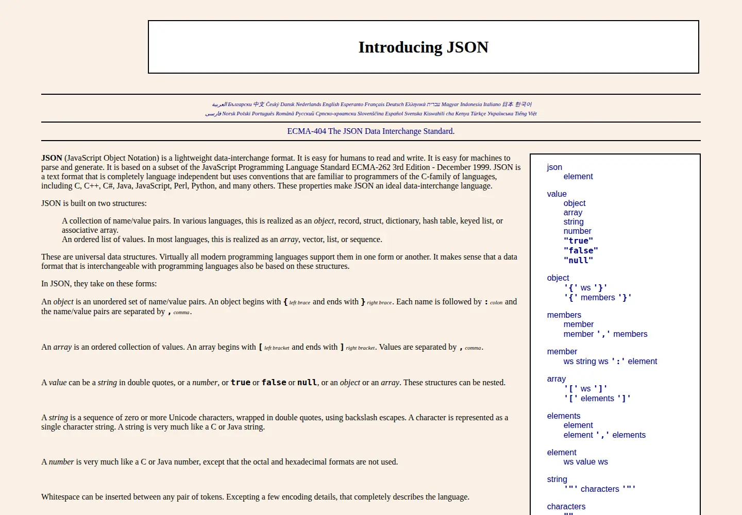Choose the Český language link
The width and height of the screenshot is (742, 515).
pyautogui.click(x=273, y=104)
